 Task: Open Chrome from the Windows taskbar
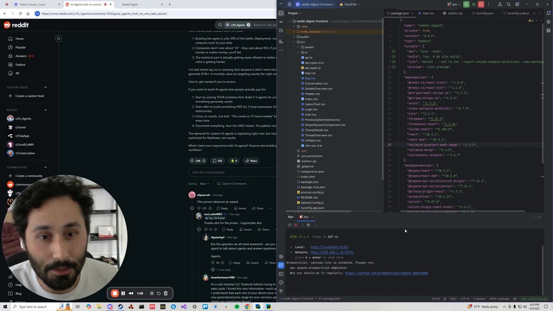(247, 307)
